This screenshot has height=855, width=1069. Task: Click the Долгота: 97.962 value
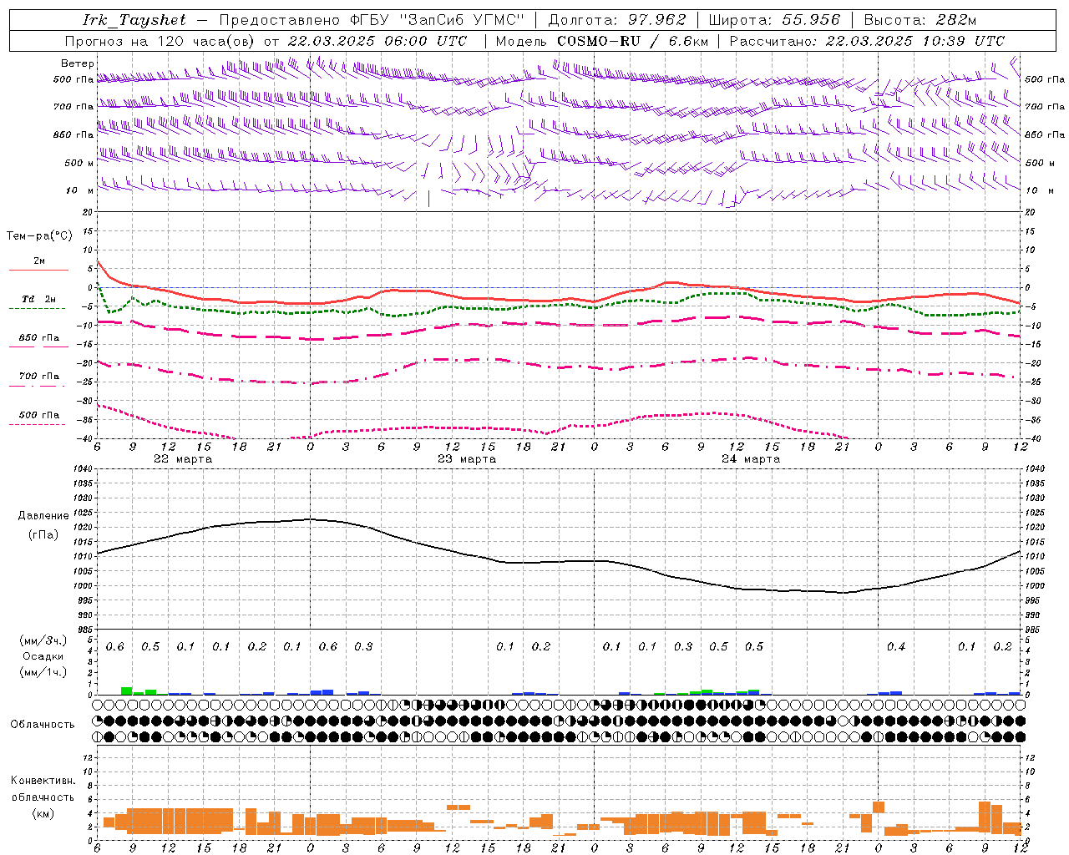617,20
